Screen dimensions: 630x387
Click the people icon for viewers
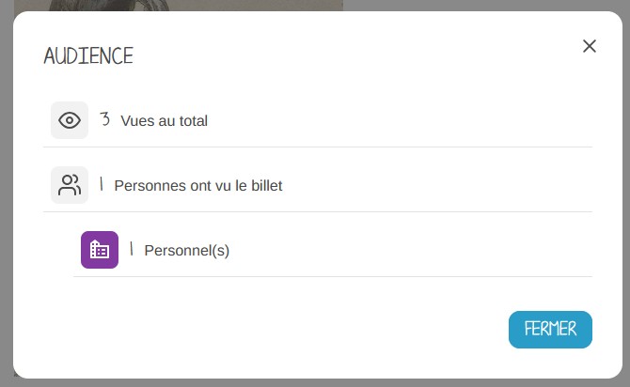[x=70, y=185]
